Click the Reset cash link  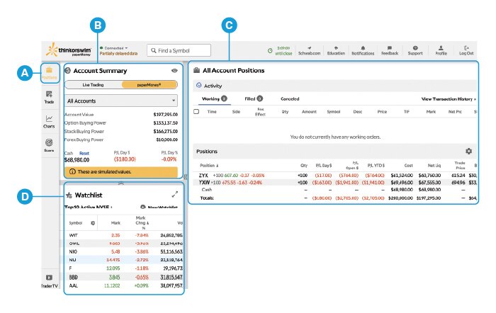tap(84, 154)
